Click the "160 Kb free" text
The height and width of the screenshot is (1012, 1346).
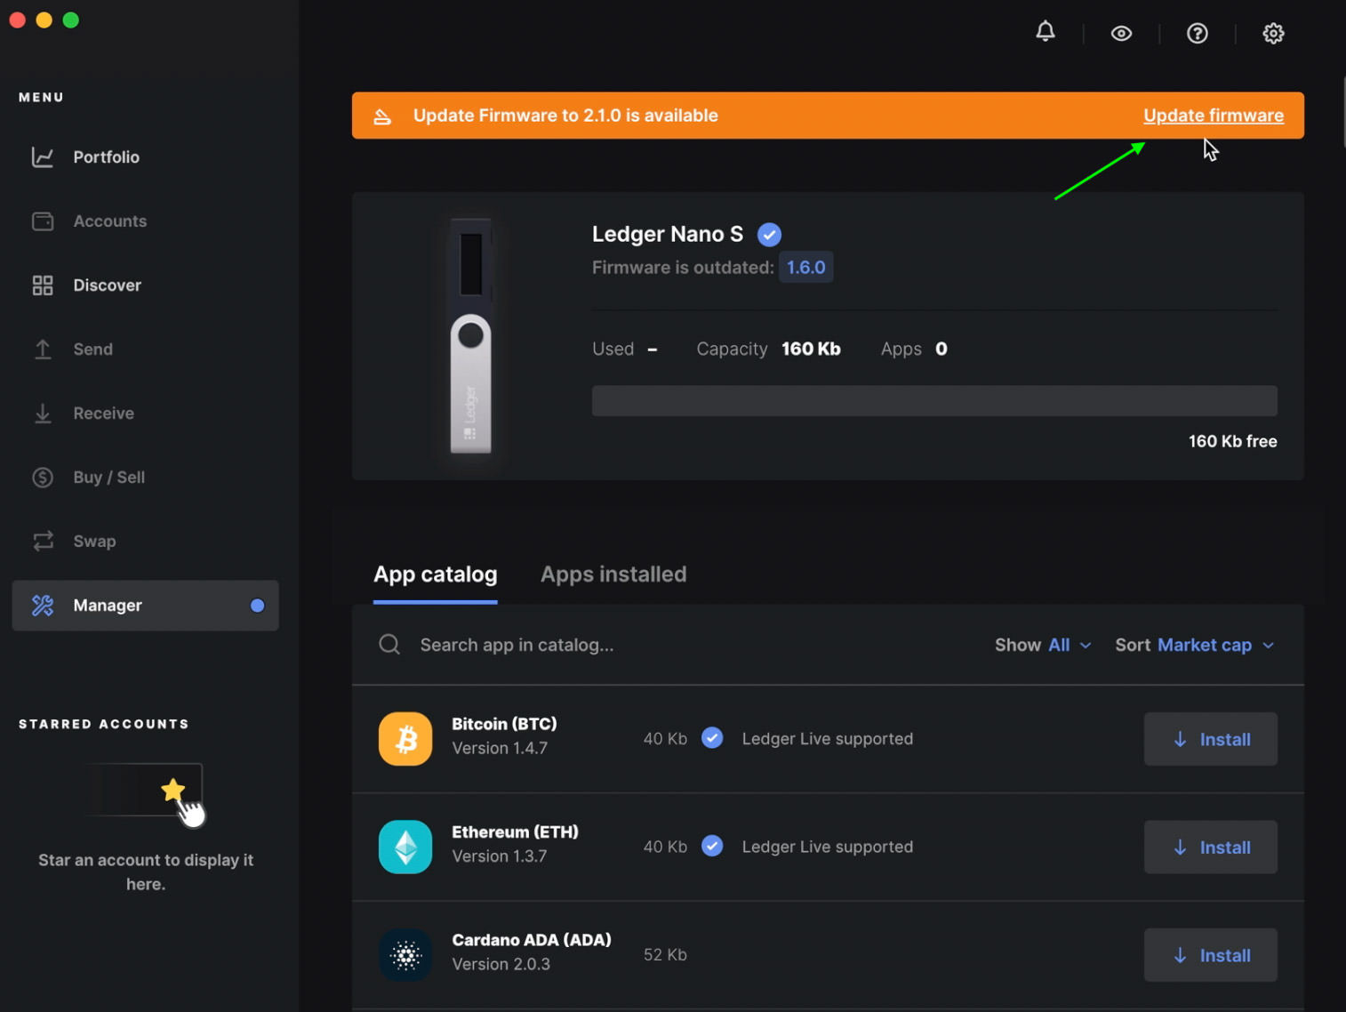[1232, 441]
